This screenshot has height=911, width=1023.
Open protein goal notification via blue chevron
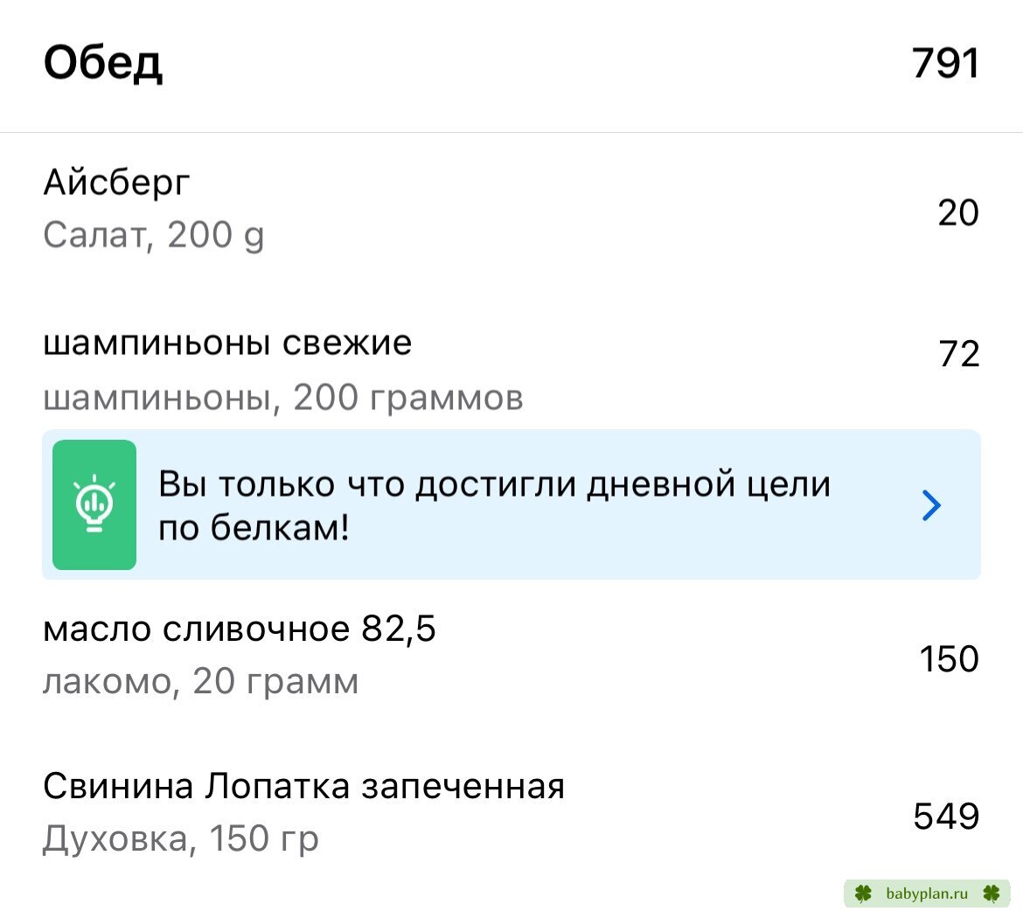pyautogui.click(x=932, y=505)
